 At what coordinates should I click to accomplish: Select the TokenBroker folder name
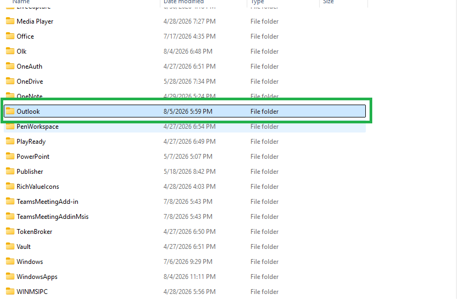click(x=34, y=231)
